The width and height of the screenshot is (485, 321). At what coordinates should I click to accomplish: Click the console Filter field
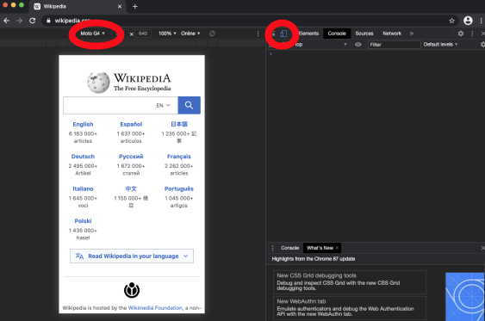pyautogui.click(x=394, y=45)
